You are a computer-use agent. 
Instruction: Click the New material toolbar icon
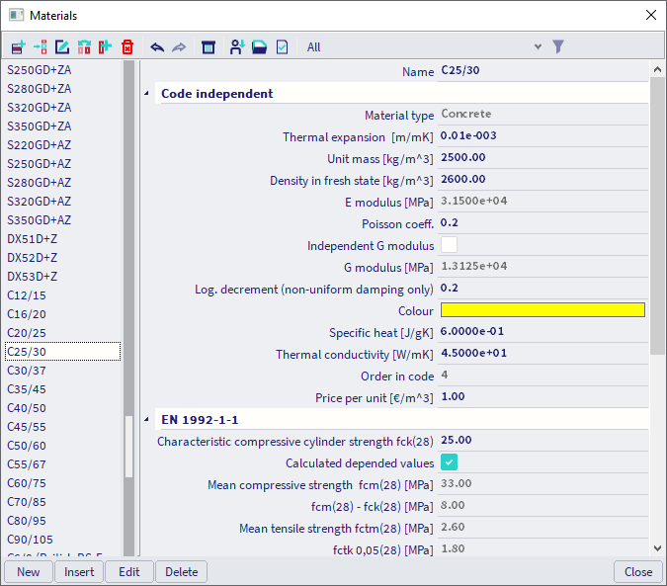pyautogui.click(x=18, y=46)
